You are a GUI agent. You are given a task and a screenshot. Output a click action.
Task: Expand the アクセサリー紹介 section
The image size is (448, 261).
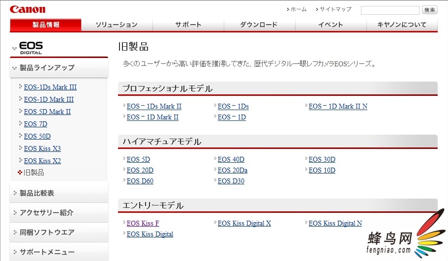coord(59,213)
